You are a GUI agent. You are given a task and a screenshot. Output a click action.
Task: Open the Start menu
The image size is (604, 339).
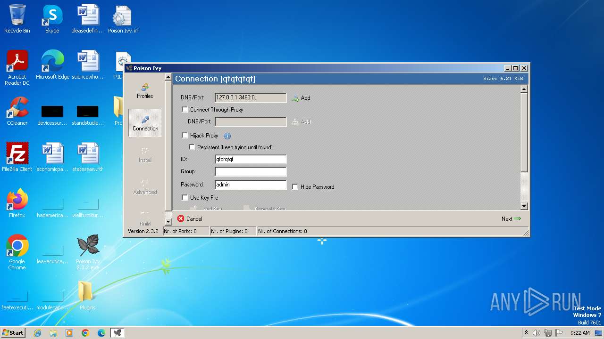[x=13, y=333]
